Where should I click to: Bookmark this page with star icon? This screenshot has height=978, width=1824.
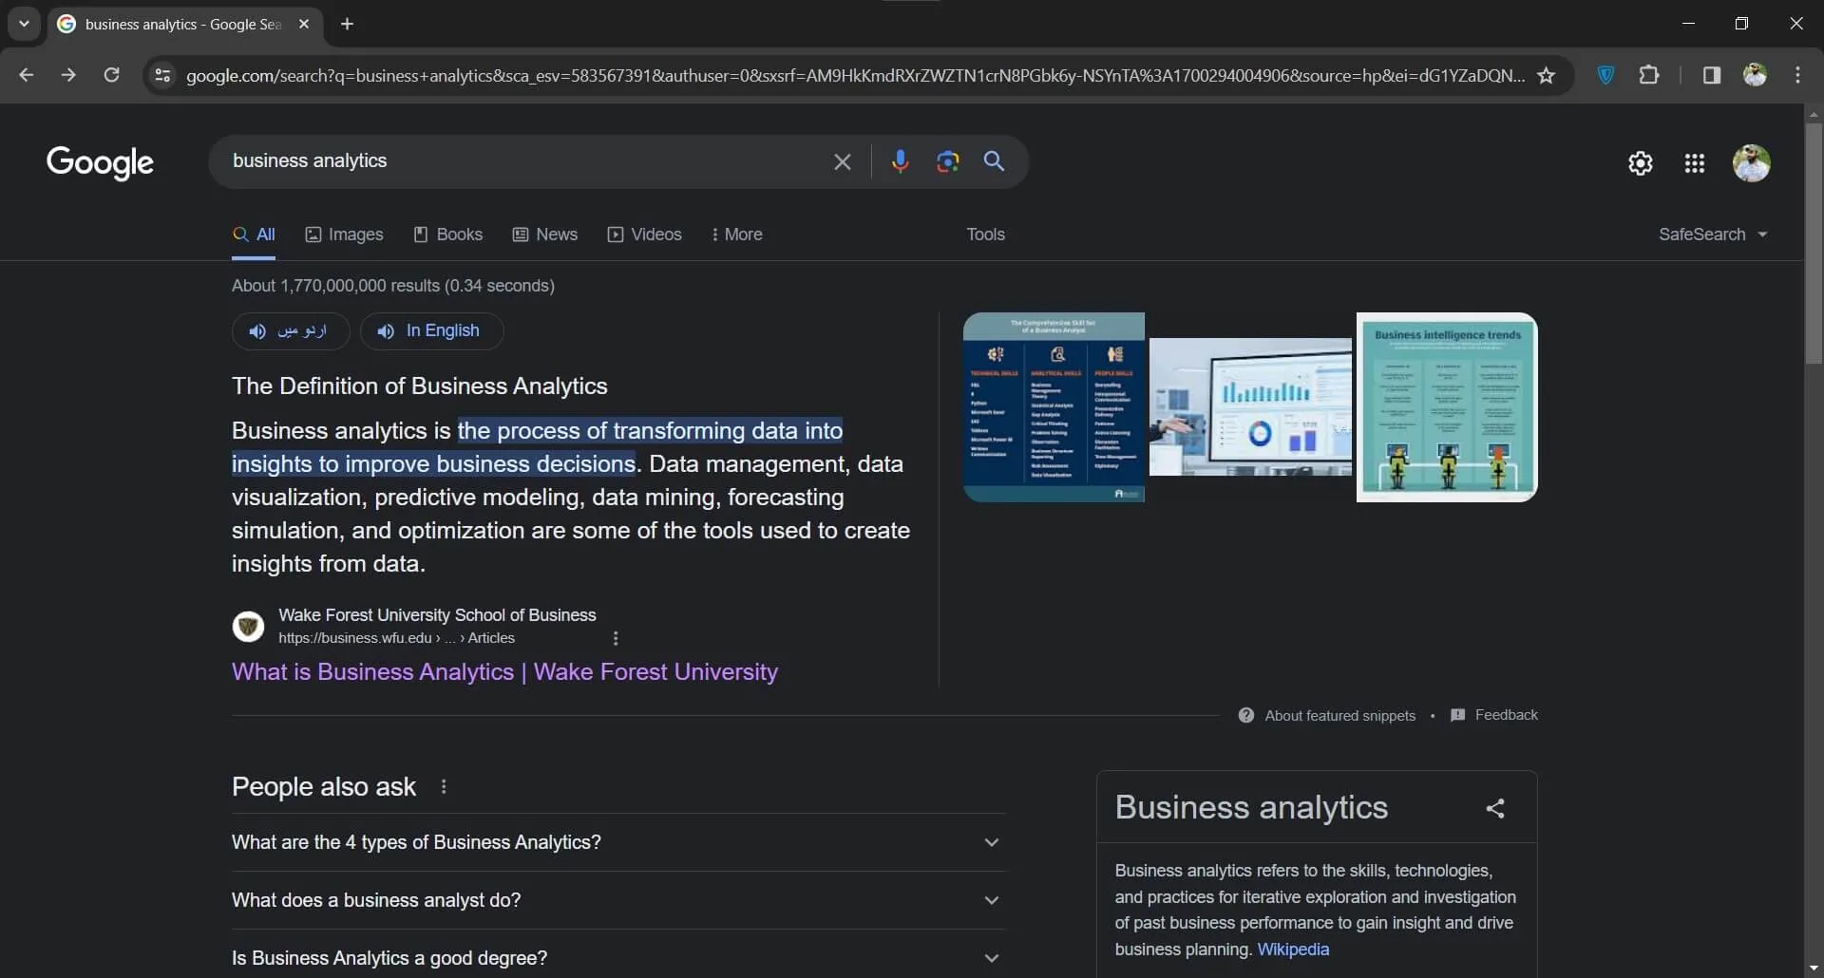pos(1546,76)
